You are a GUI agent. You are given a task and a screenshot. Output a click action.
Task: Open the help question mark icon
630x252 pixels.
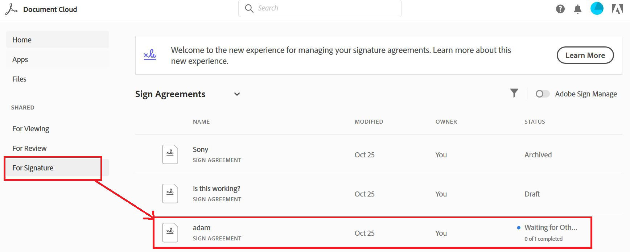pyautogui.click(x=560, y=9)
